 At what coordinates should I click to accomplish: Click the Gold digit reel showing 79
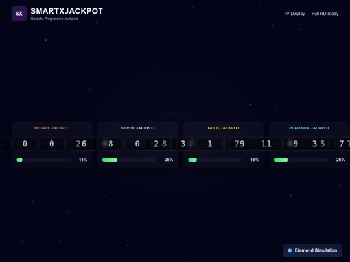tap(239, 144)
